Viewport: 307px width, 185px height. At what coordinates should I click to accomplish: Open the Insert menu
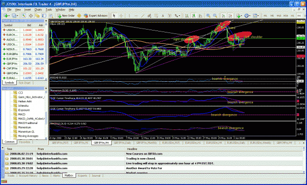click(28, 9)
